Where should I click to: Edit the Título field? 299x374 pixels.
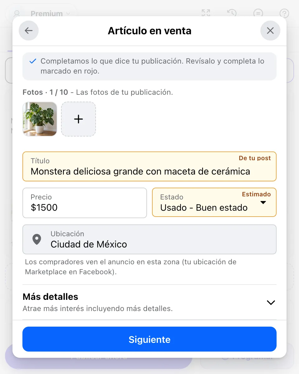[x=149, y=166]
